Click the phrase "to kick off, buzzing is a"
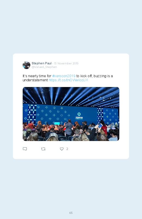Screen dimensions: 142x219 94,76
